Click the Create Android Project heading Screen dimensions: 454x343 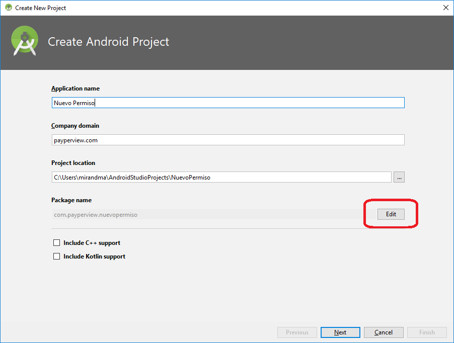[x=108, y=42]
